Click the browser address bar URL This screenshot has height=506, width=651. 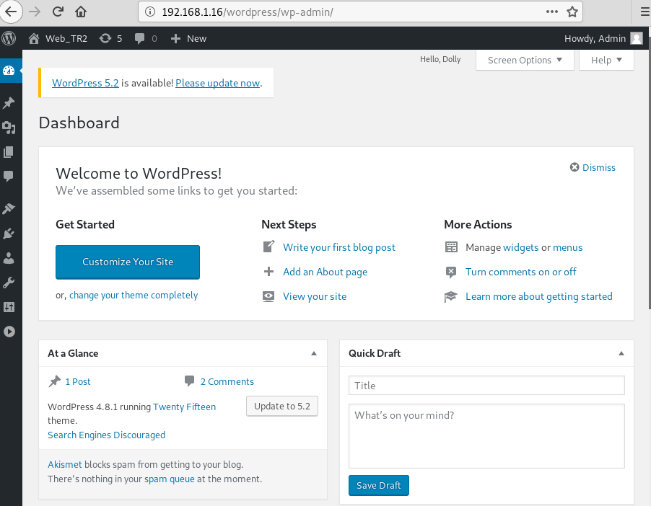[x=248, y=12]
